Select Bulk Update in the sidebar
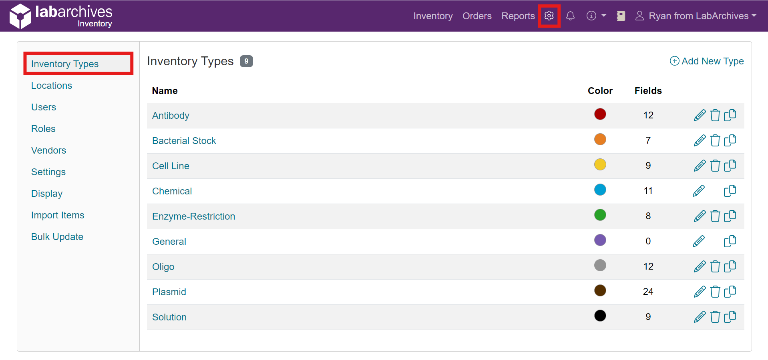Image resolution: width=768 pixels, height=360 pixels. 57,236
